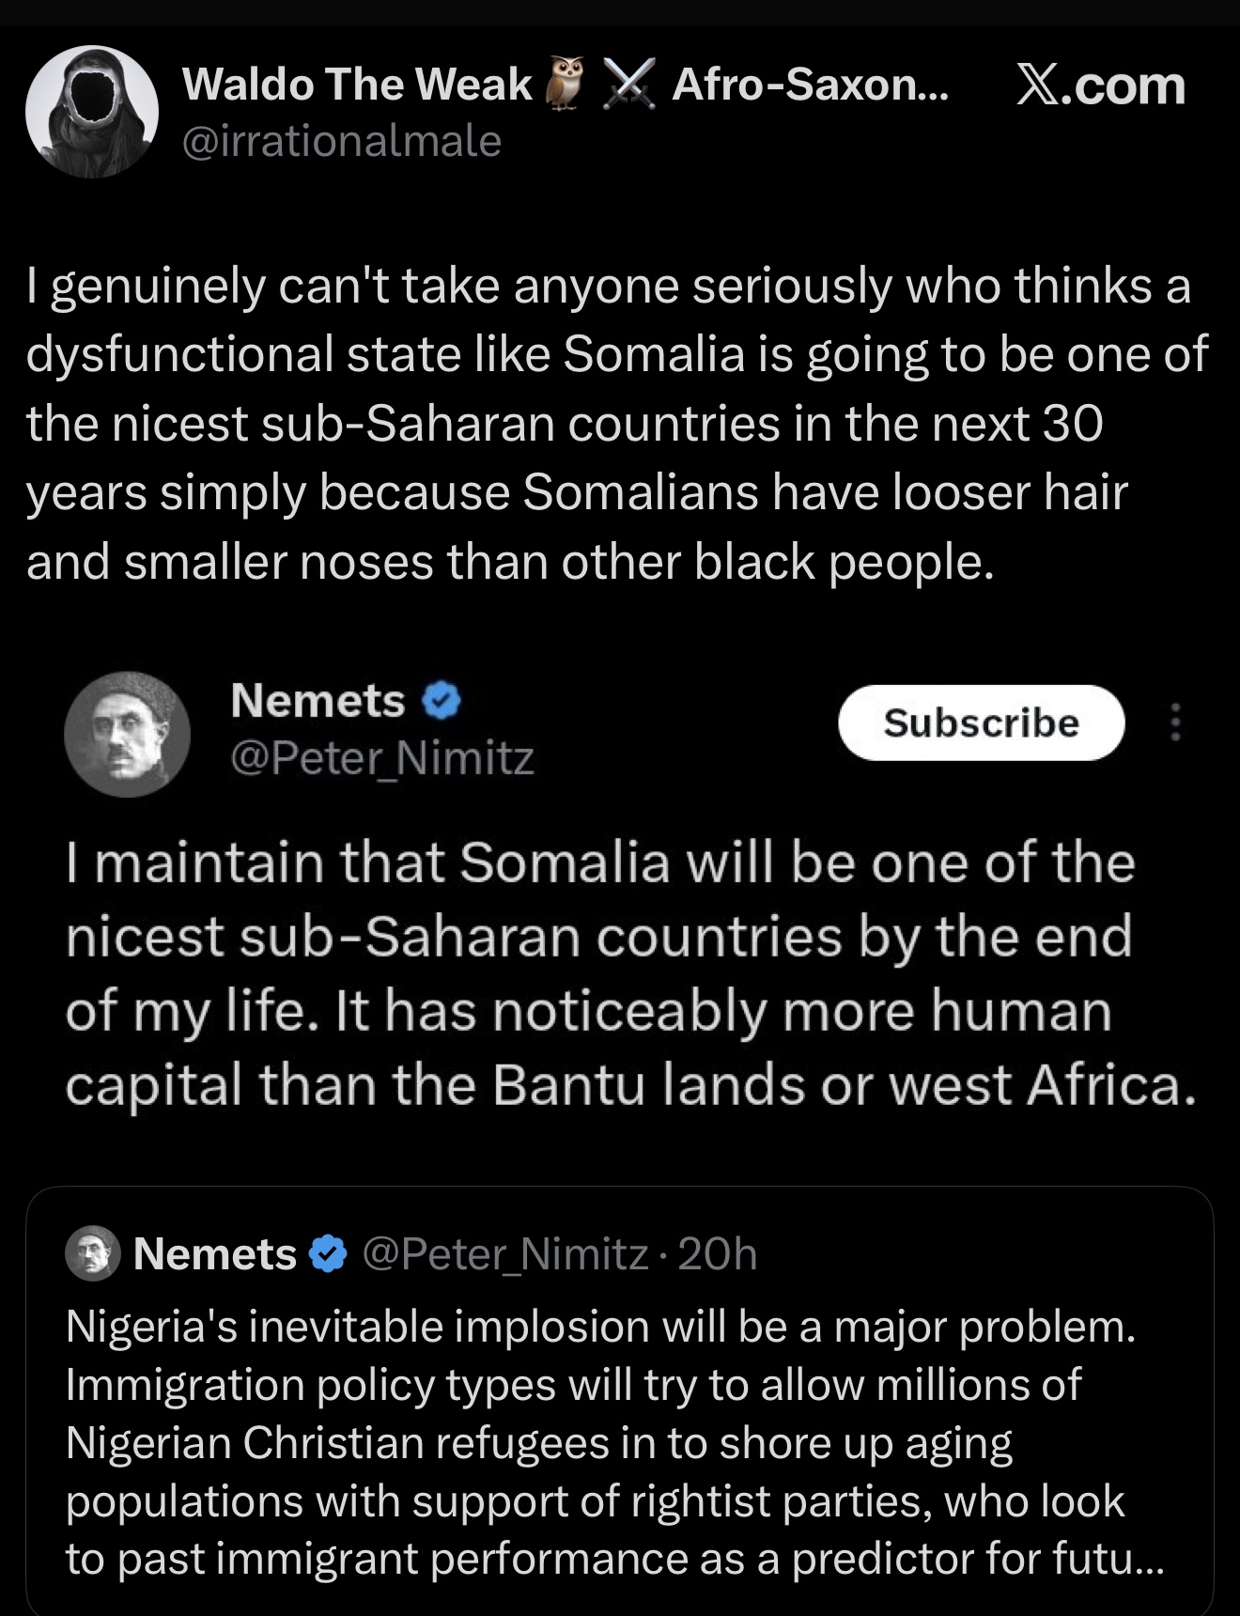1240x1616 pixels.
Task: Open the @Peter_Nimitz handle under Nemets
Action: click(382, 758)
